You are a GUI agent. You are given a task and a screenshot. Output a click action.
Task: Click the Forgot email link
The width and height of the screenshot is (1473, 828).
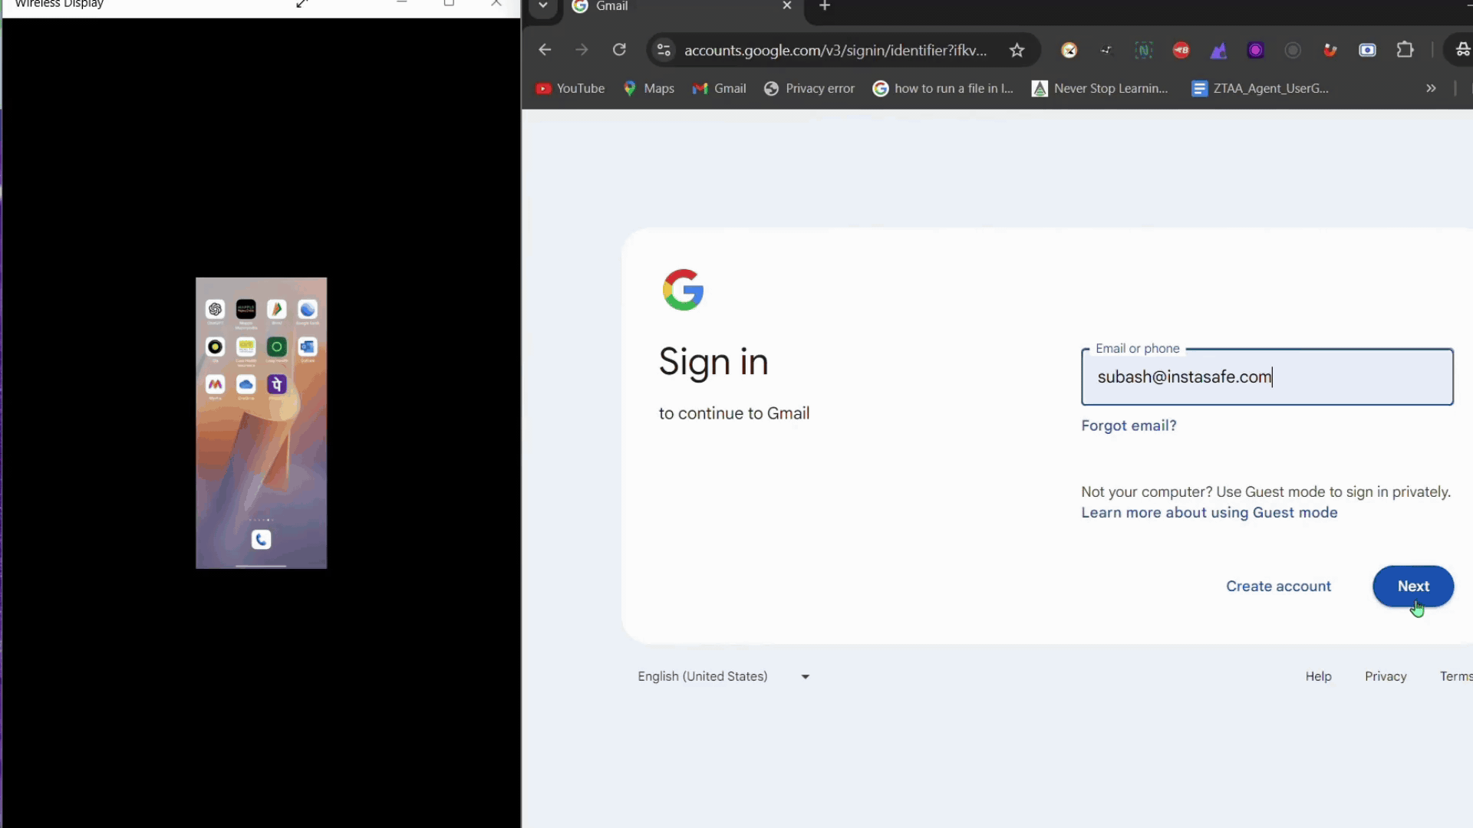[1128, 425]
